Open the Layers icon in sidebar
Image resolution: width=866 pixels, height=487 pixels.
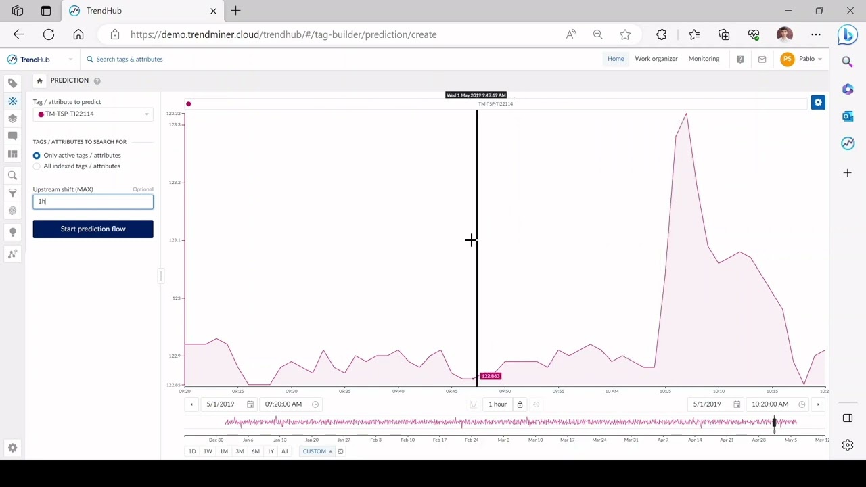(12, 118)
